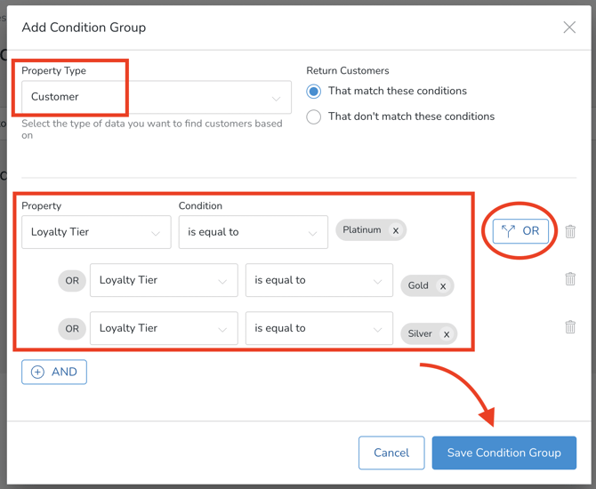Screen dimensions: 596x489
Task: Click the OR branch button
Action: (x=520, y=231)
